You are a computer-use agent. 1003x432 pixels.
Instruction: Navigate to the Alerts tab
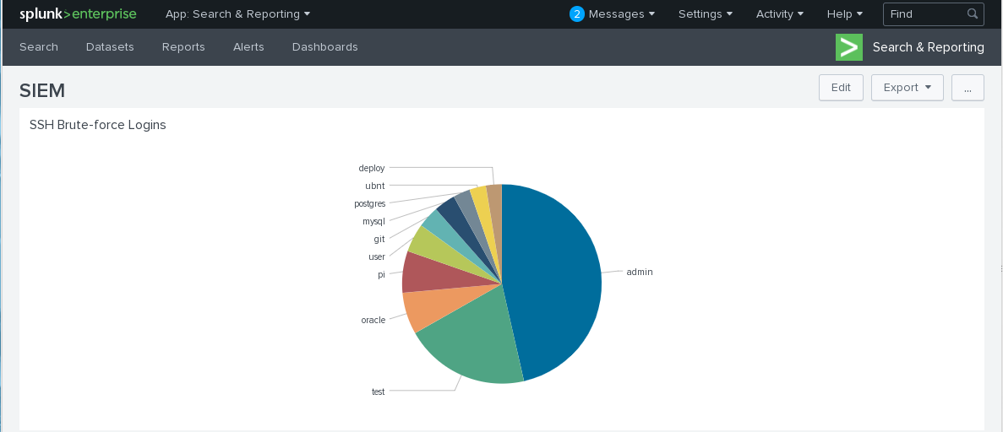point(248,47)
